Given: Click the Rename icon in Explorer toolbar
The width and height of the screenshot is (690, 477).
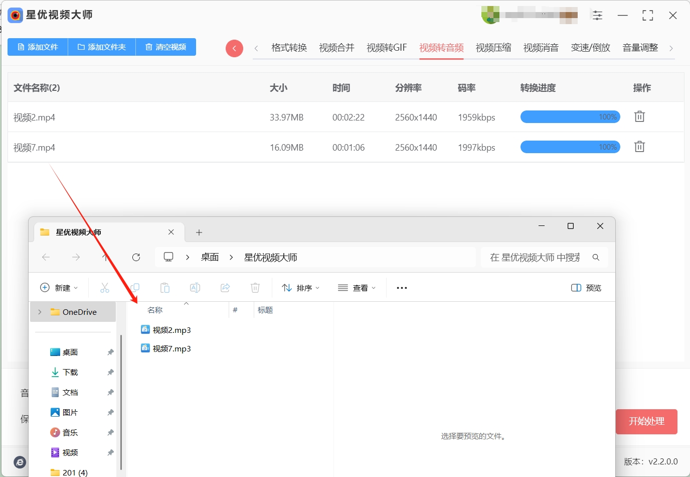Looking at the screenshot, I should (195, 288).
